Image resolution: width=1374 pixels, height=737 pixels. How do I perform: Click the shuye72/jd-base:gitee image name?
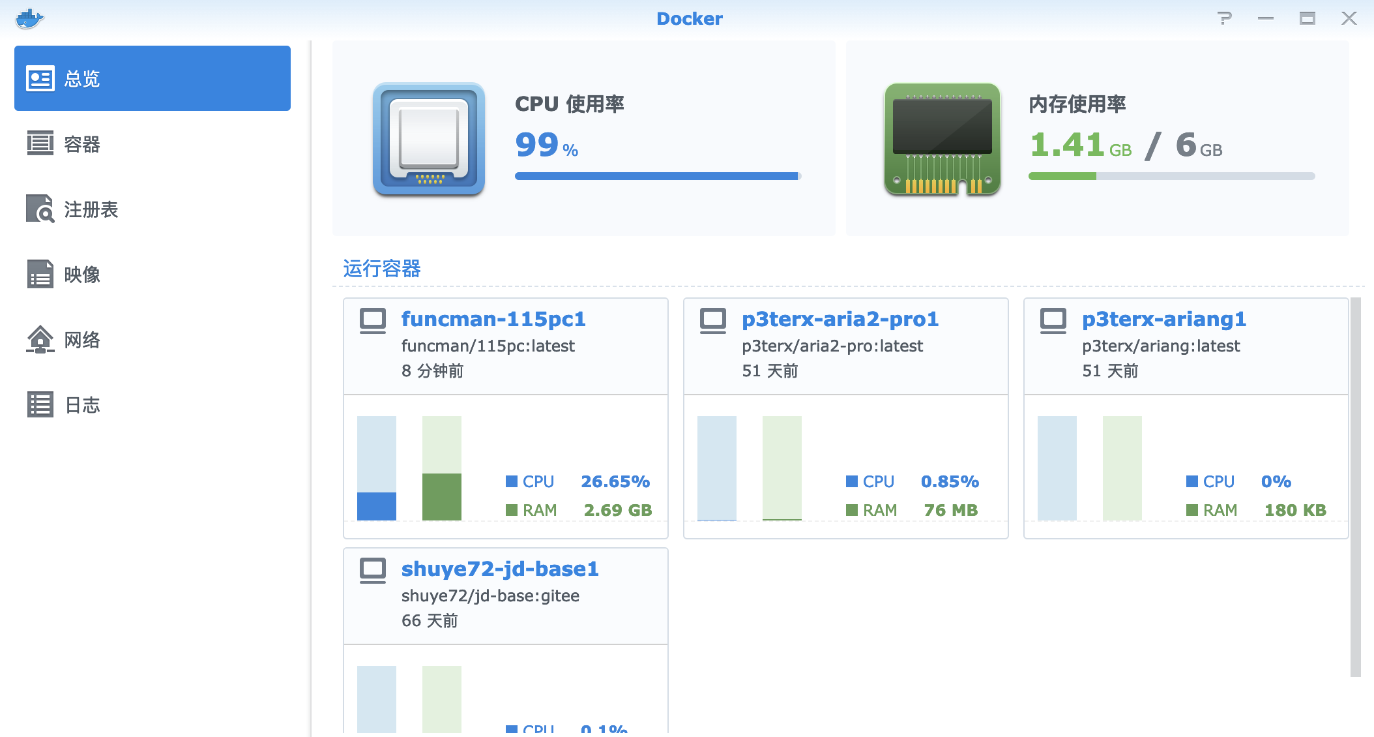[490, 595]
